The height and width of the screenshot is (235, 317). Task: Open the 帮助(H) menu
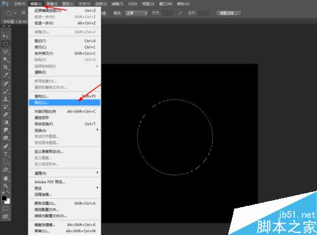click(183, 4)
